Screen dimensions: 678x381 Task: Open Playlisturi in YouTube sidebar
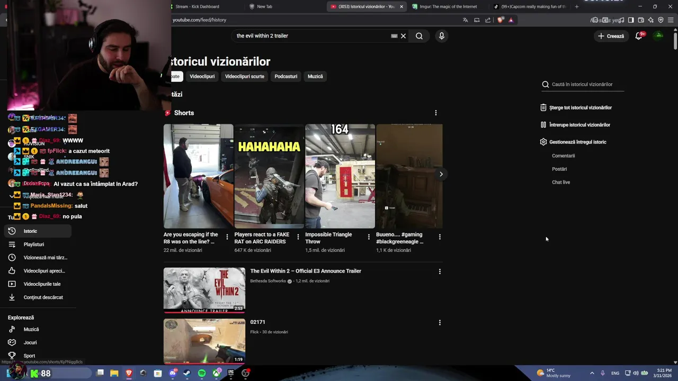click(37, 244)
